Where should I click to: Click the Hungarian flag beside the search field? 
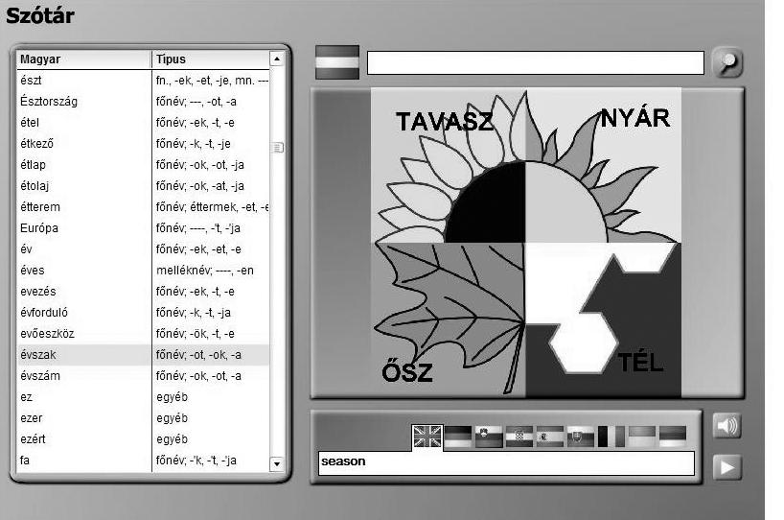click(x=337, y=62)
